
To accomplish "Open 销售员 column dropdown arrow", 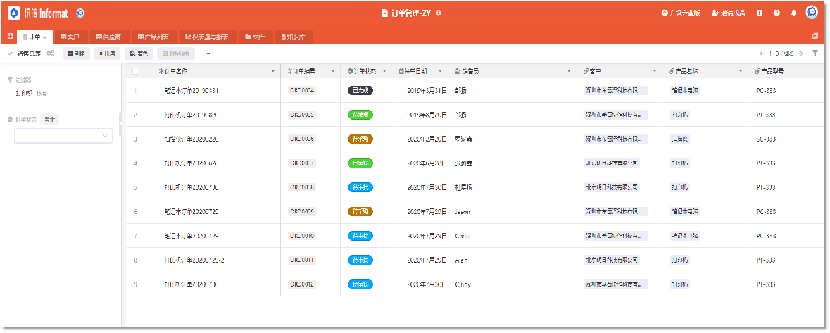I will click(570, 72).
